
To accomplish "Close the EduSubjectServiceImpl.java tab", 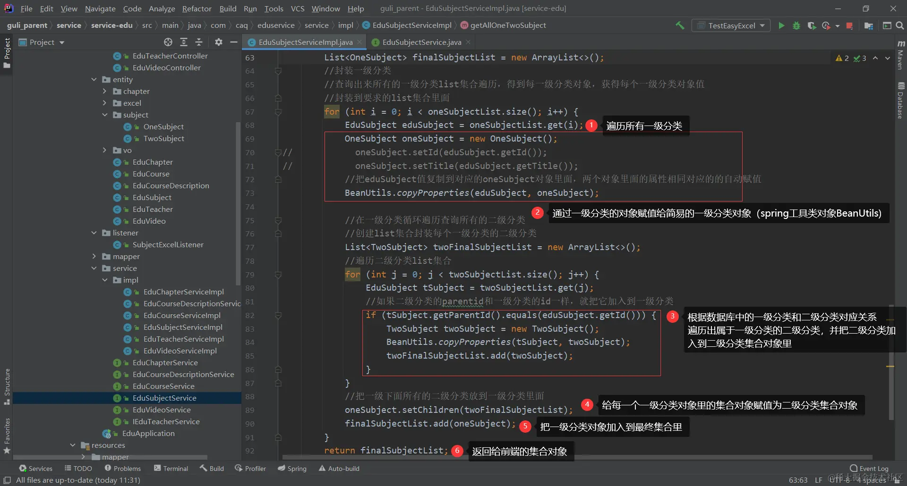I will click(x=359, y=42).
